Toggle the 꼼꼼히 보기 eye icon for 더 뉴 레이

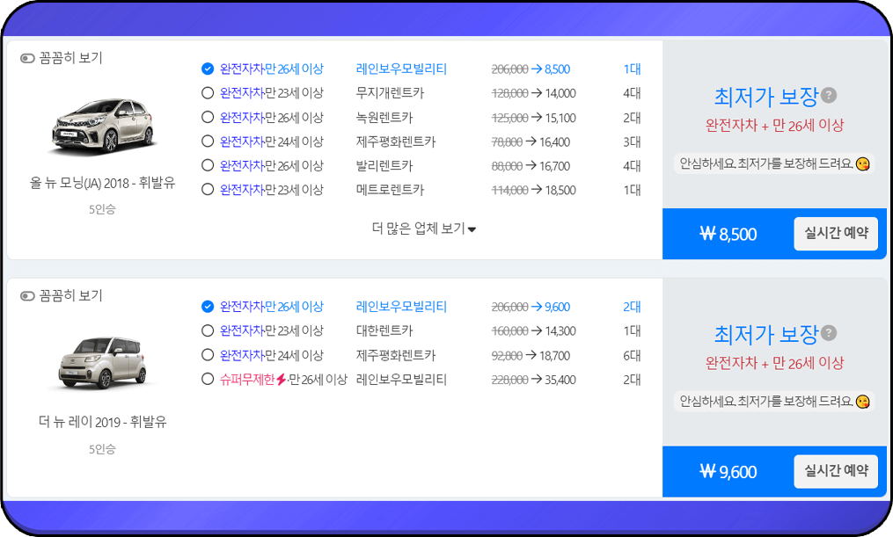(27, 296)
